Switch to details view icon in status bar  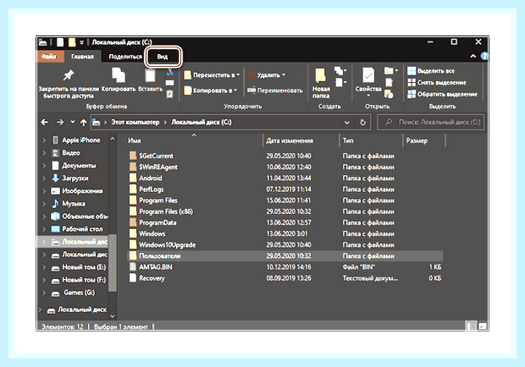(x=471, y=326)
